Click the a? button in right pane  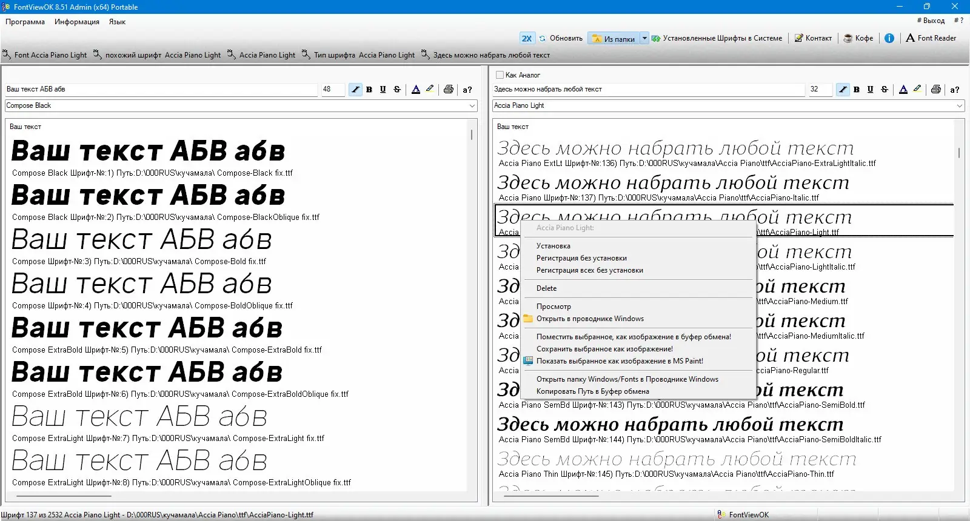[x=955, y=90]
